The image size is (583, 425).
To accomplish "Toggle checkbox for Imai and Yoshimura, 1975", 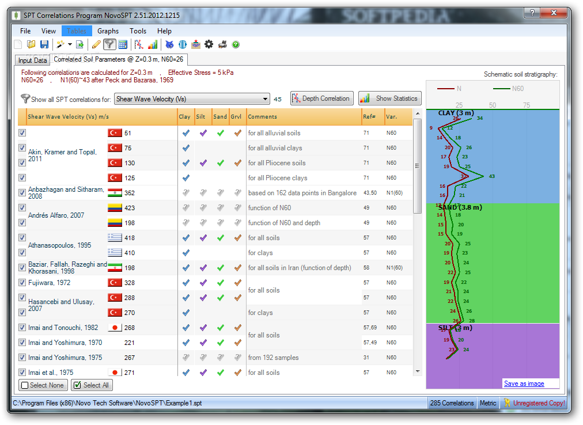I will [x=22, y=357].
